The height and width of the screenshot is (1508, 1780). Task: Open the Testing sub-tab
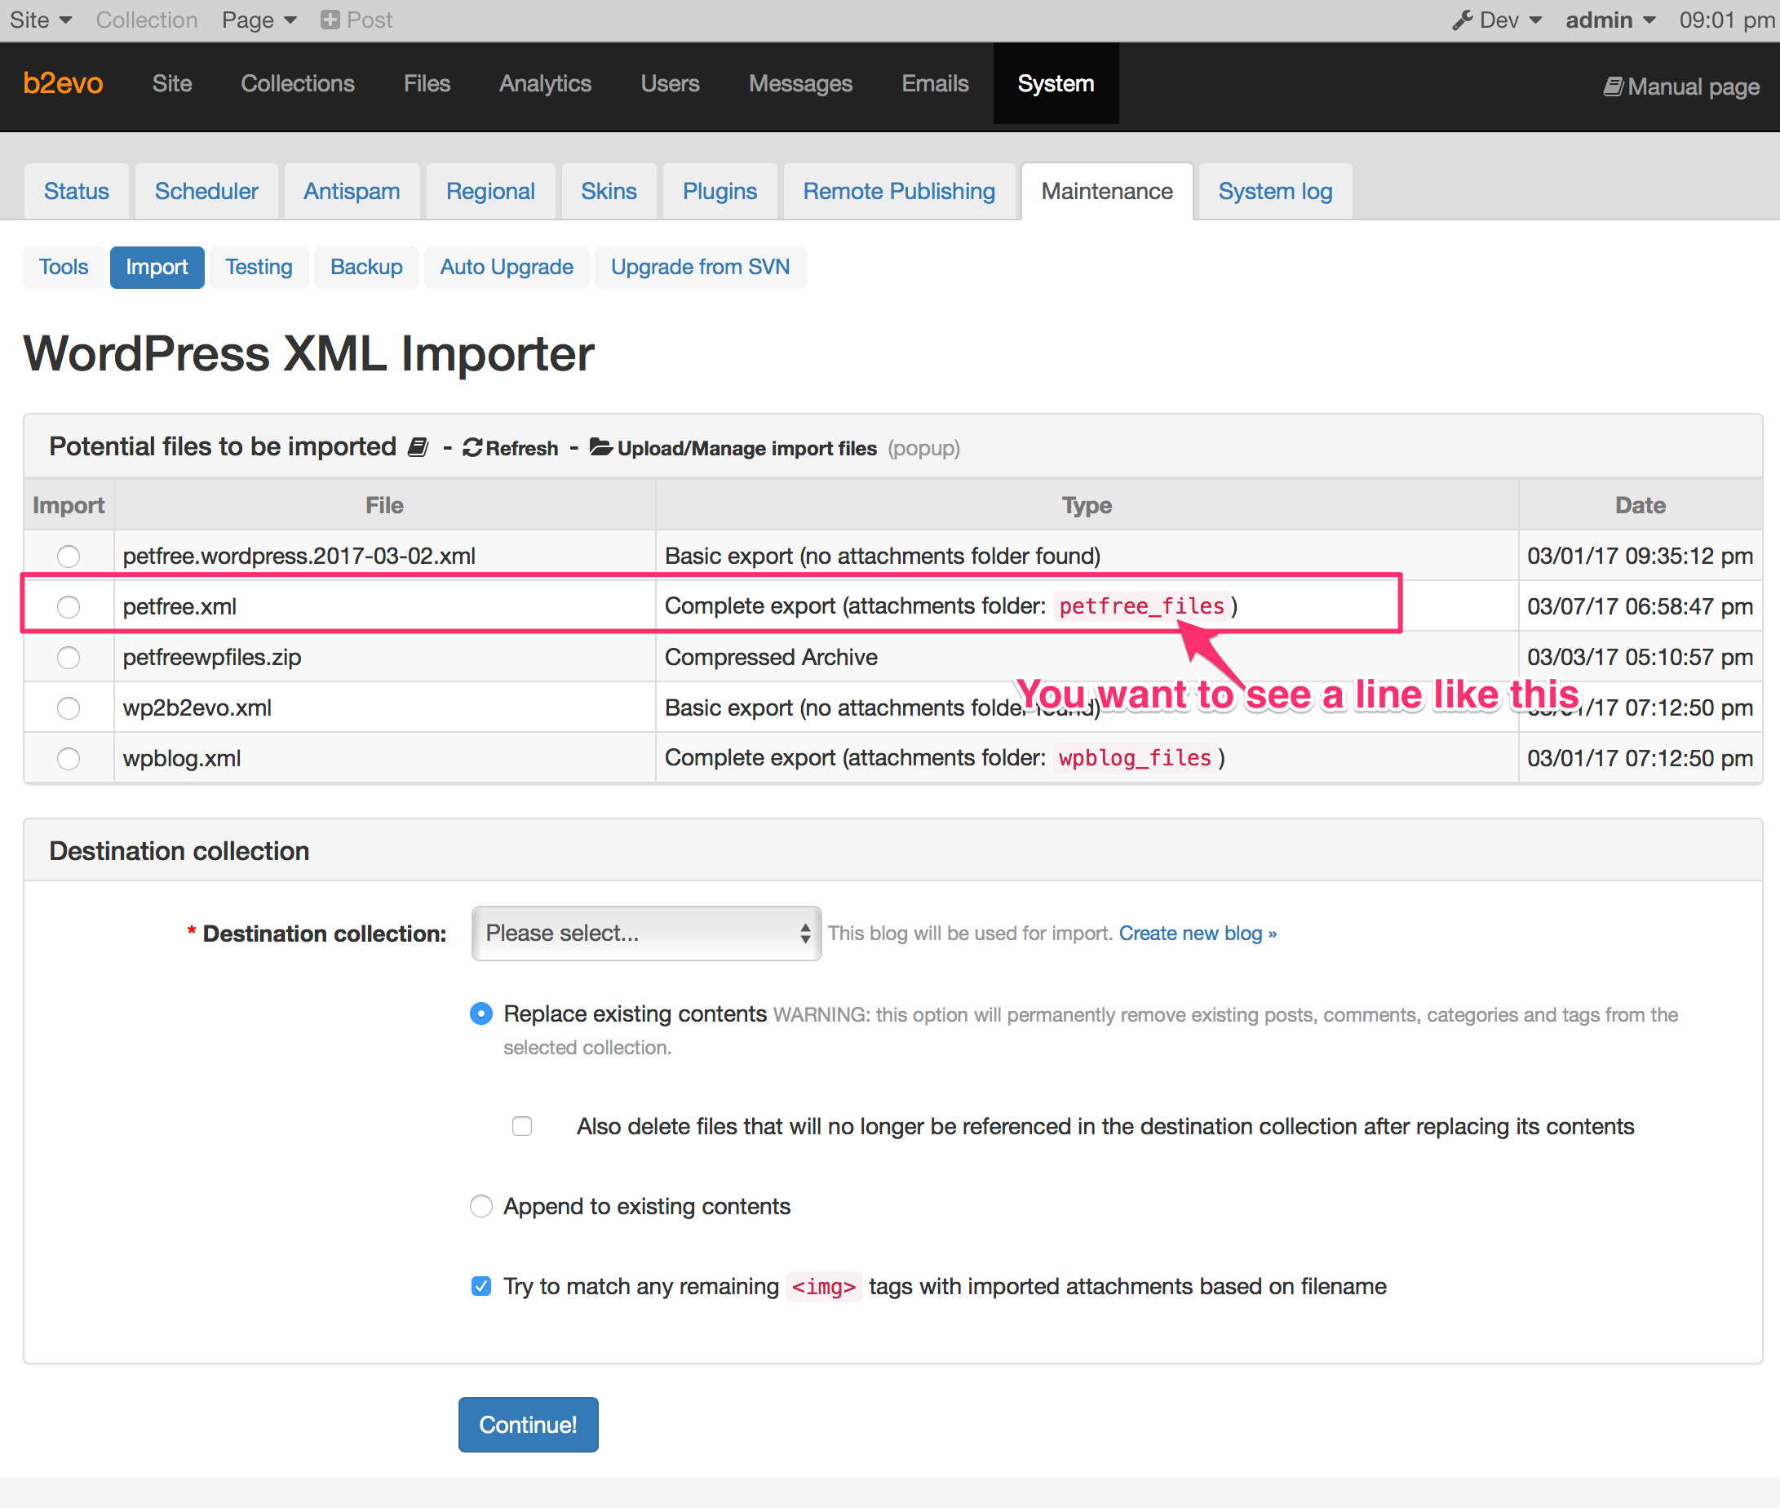point(259,268)
